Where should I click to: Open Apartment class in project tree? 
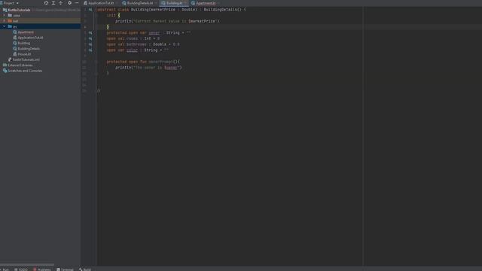coord(26,32)
